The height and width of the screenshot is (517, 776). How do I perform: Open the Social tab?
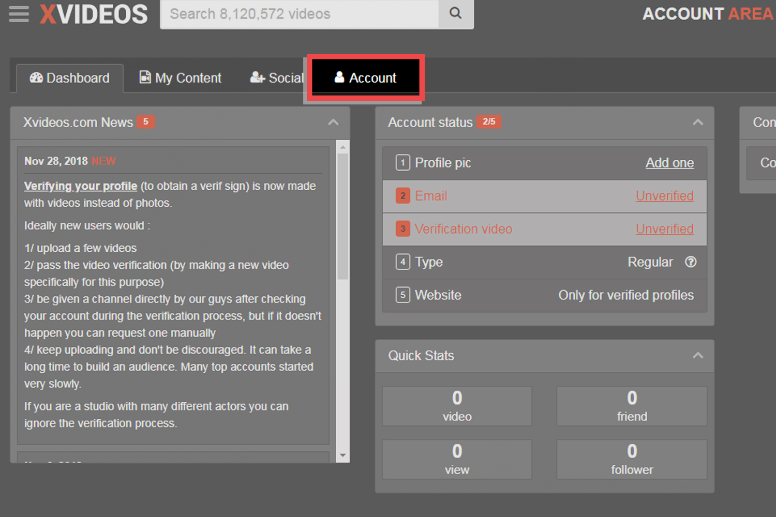point(277,78)
